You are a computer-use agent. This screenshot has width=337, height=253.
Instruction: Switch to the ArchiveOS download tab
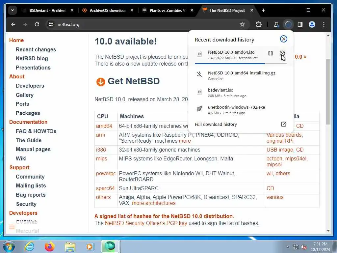[104, 10]
